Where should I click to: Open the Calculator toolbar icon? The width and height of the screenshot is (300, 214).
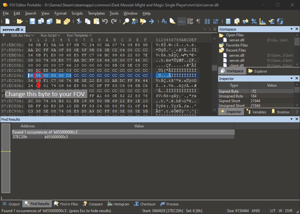pos(228,21)
